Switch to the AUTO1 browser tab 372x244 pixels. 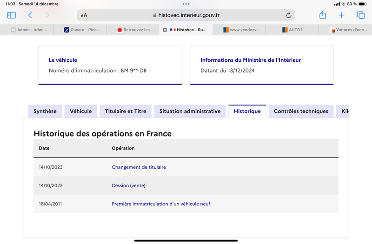[x=292, y=30]
